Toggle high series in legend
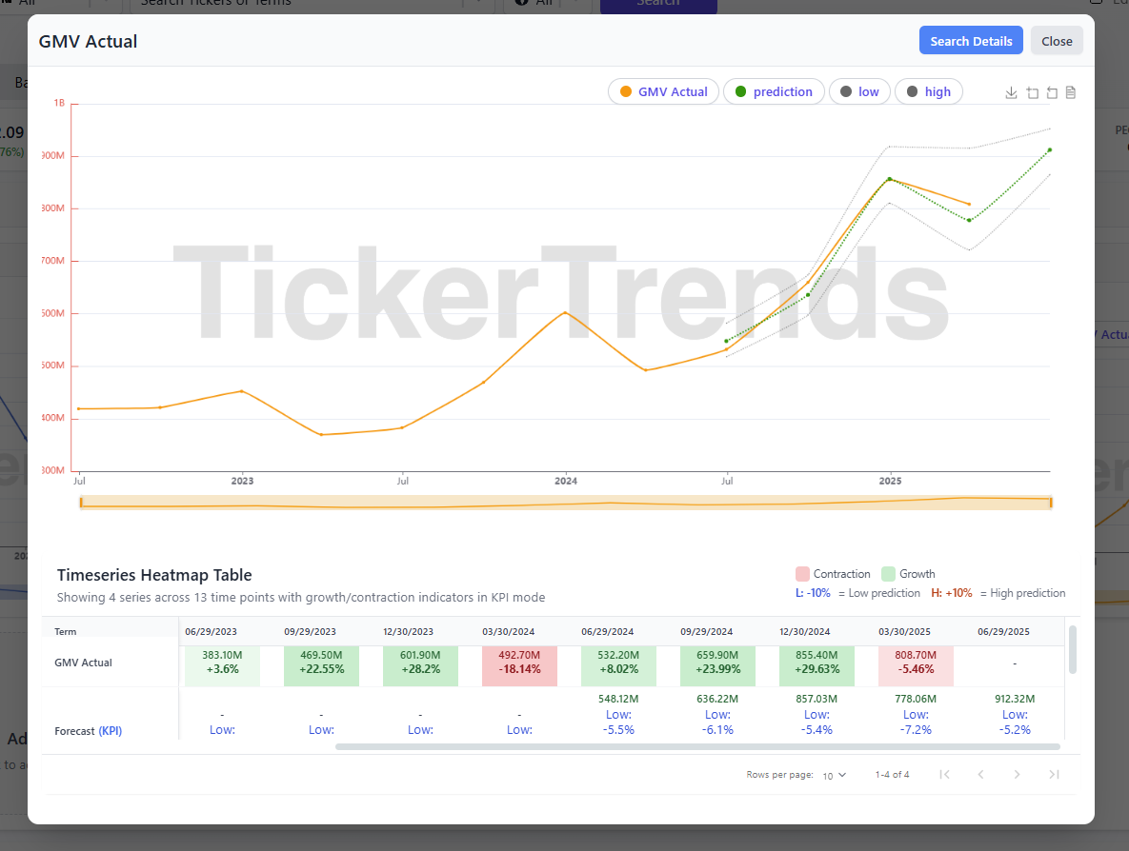The height and width of the screenshot is (851, 1129). tap(928, 91)
